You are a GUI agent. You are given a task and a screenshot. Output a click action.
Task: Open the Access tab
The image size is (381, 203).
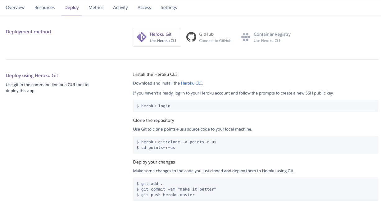[144, 7]
